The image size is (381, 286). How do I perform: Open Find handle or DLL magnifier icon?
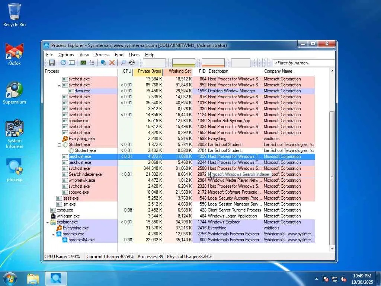(123, 63)
